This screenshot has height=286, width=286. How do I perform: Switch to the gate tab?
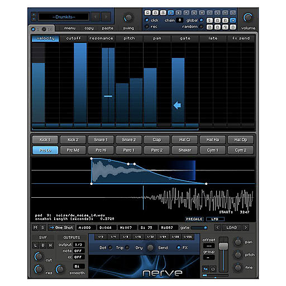tap(185, 39)
